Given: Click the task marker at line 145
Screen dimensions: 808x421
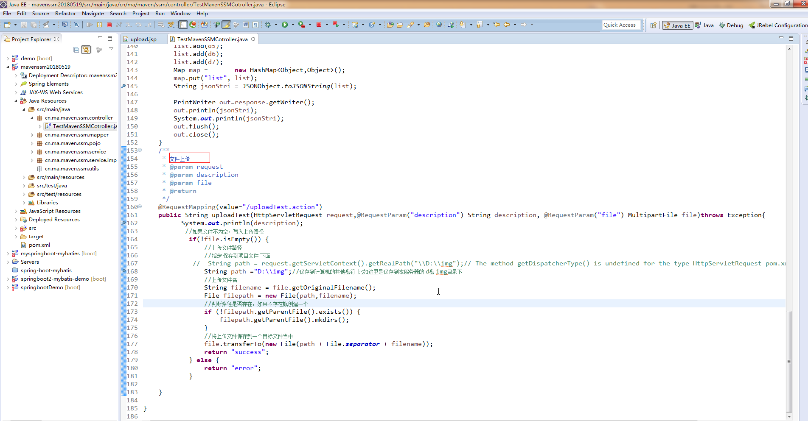Looking at the screenshot, I should pos(123,86).
